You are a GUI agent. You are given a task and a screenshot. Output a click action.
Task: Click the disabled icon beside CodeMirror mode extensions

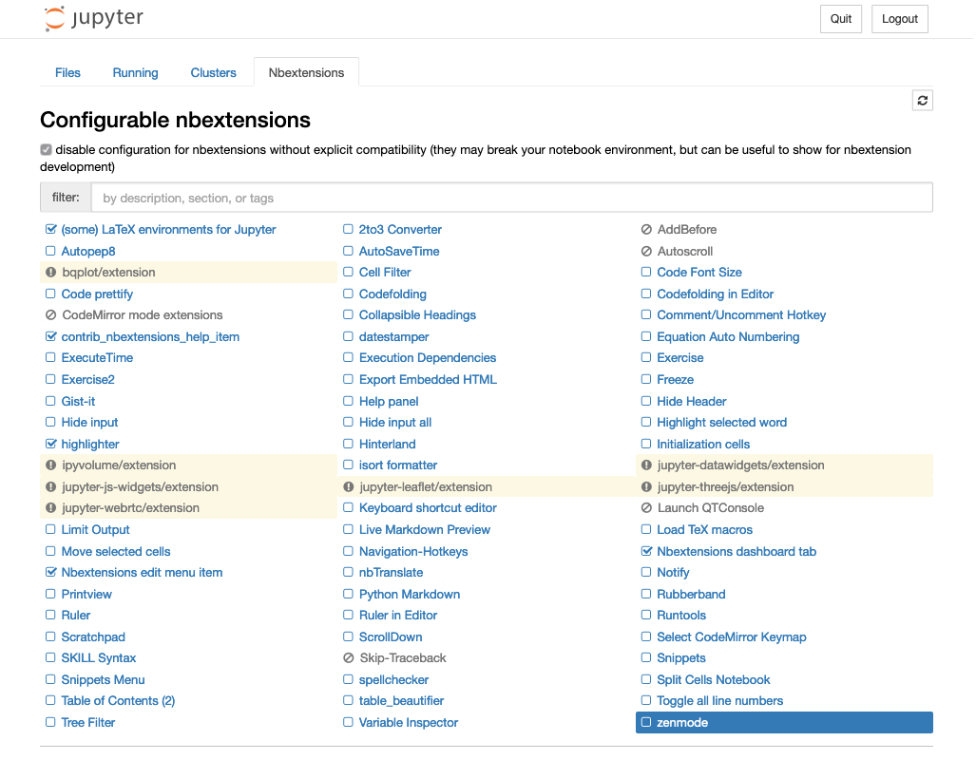[51, 315]
